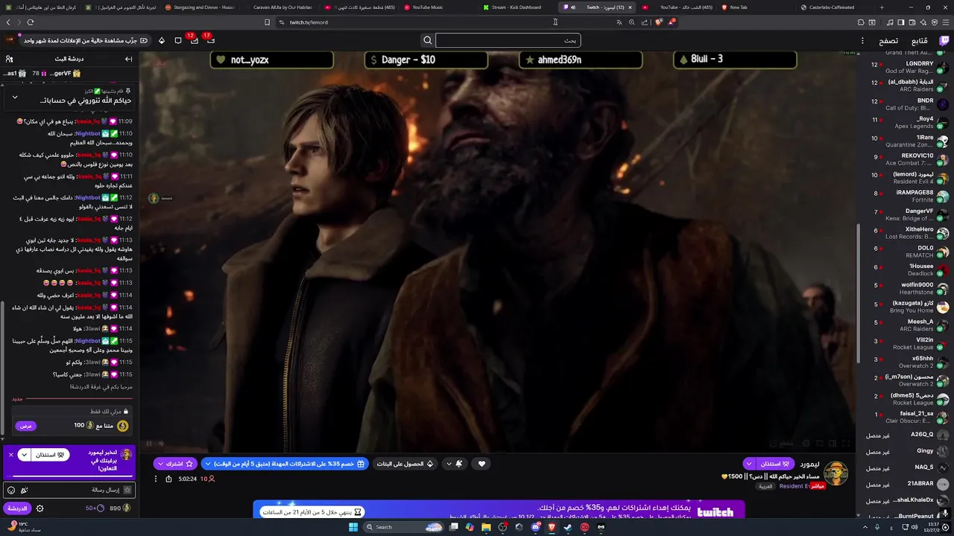Open the channel points 890 balance

[119, 508]
